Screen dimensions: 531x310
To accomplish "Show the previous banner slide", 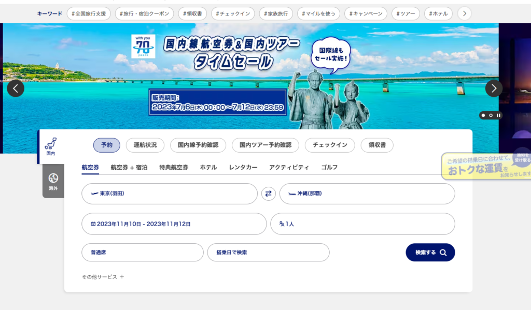I will click(16, 88).
